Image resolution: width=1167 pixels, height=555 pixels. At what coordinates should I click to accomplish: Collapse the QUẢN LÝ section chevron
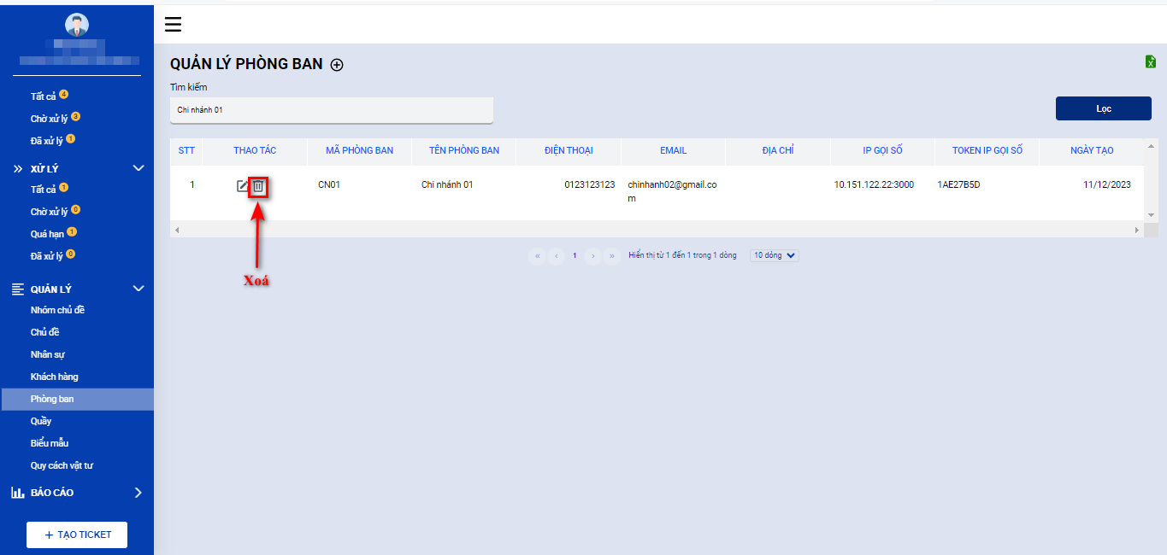tap(139, 289)
